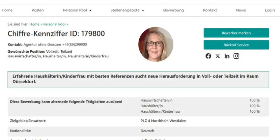This screenshot has width=280, height=140.
Task: Share the profile on Facebook
Action: click(x=208, y=56)
